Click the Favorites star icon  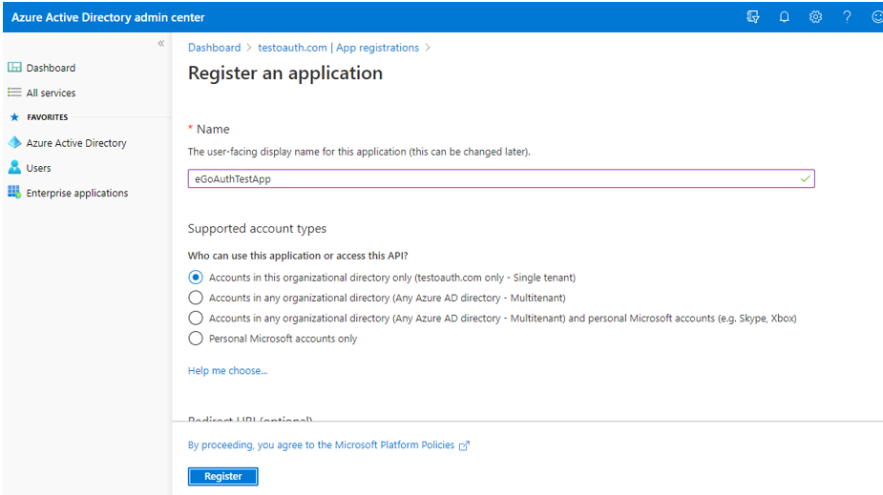[14, 117]
